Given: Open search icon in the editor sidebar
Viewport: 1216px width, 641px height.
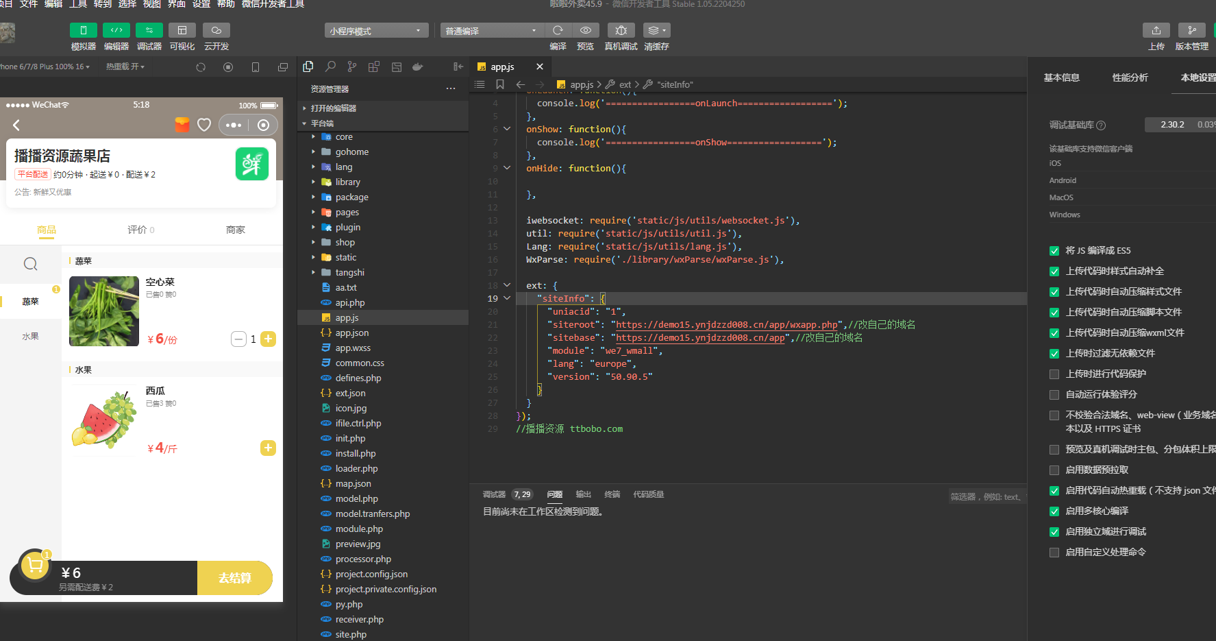Looking at the screenshot, I should [330, 66].
